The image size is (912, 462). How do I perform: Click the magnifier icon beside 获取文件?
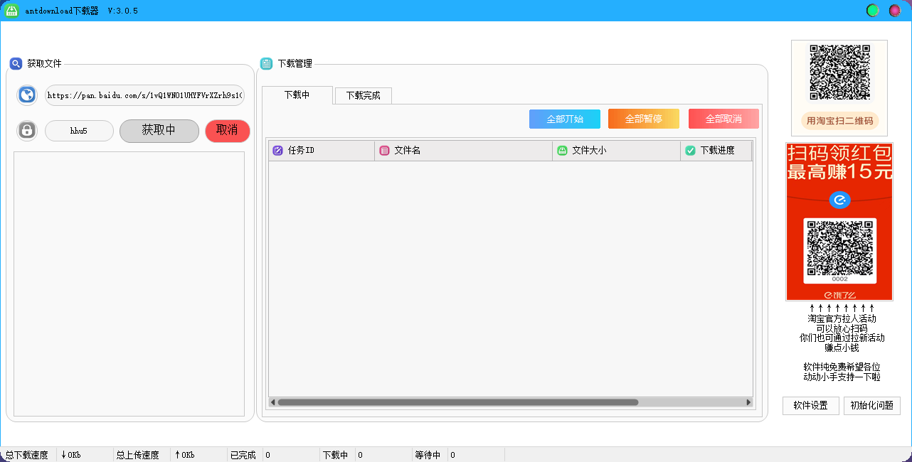tap(16, 63)
